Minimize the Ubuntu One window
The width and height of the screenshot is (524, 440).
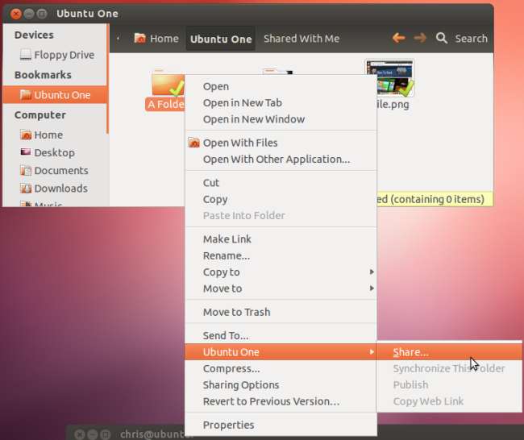[29, 14]
